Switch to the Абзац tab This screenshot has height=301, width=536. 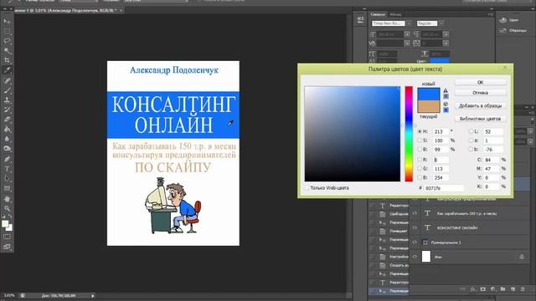click(x=395, y=14)
